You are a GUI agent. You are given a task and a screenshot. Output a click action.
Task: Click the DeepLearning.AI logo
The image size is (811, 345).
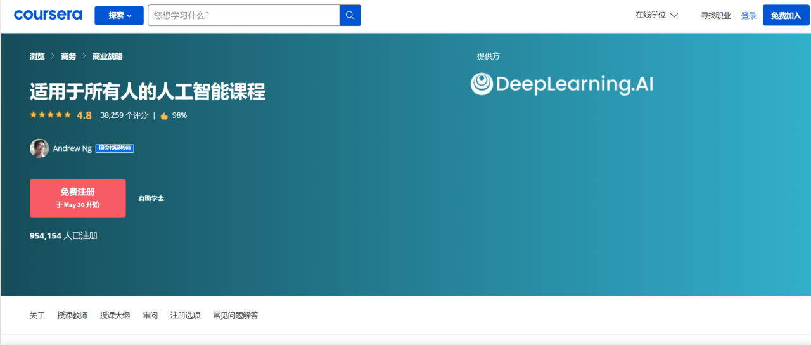pos(562,84)
